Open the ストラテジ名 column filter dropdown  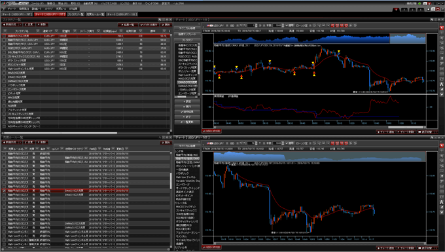click(x=37, y=31)
